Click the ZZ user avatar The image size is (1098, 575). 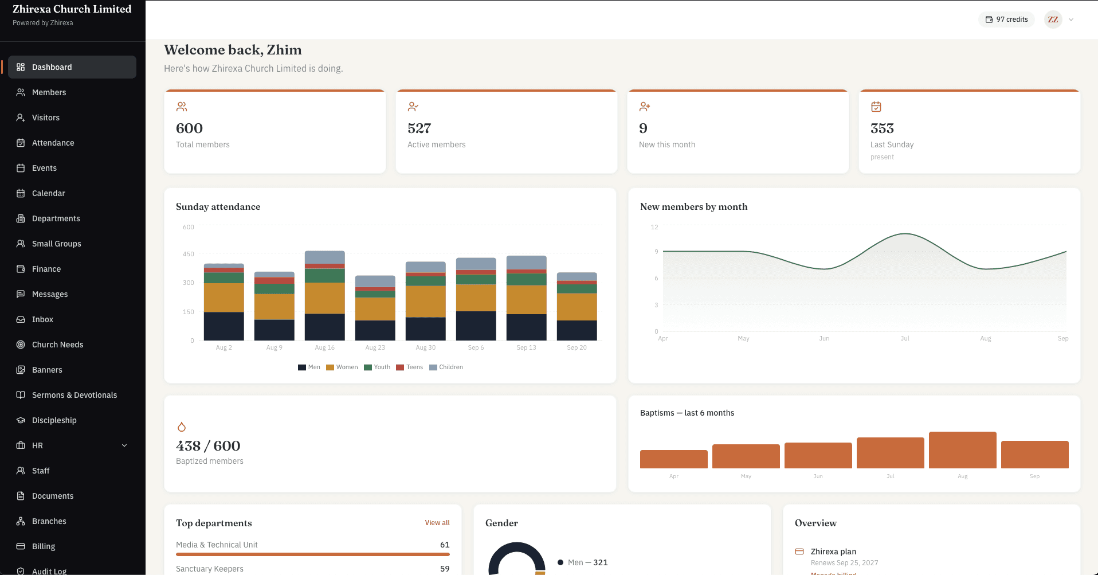1053,19
